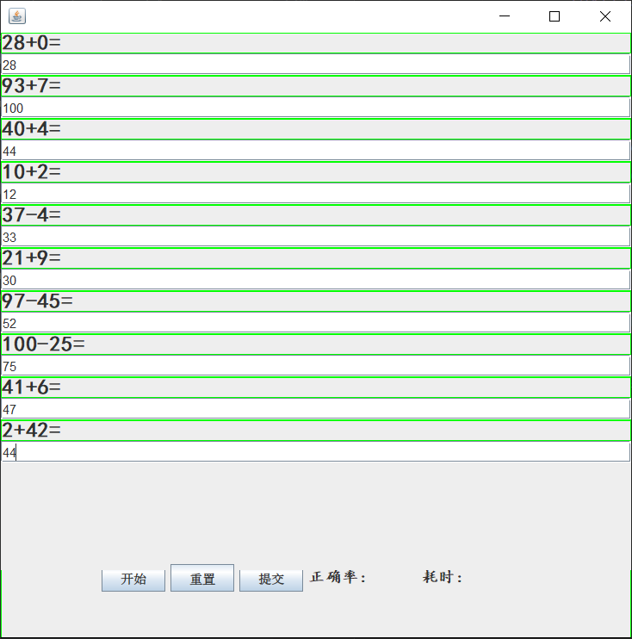The image size is (632, 639).
Task: Select the question label 40+4=
Action: [x=316, y=129]
